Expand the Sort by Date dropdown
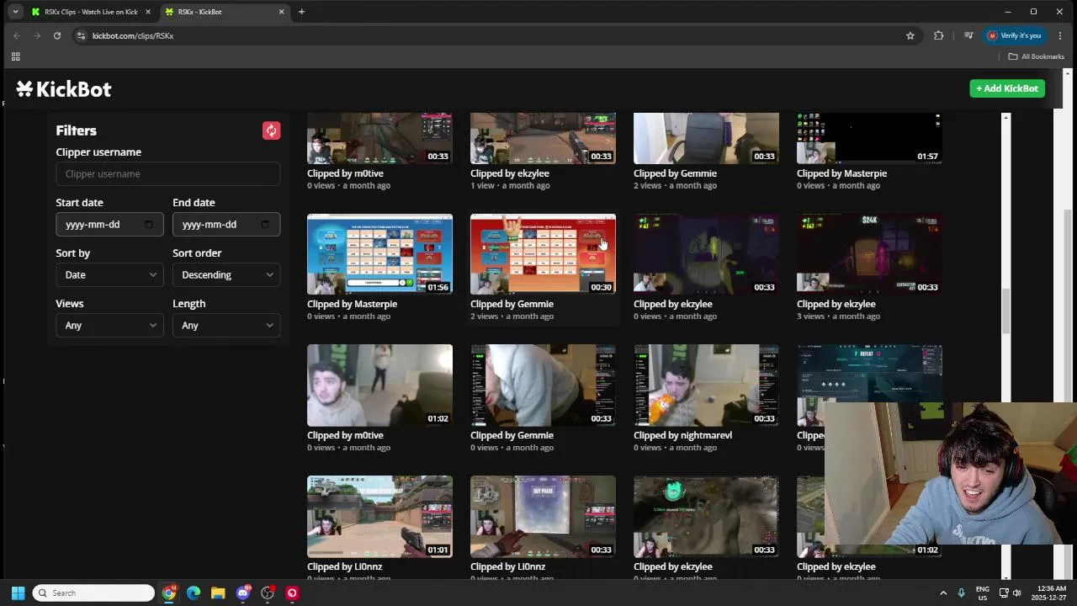The width and height of the screenshot is (1077, 606). point(109,274)
